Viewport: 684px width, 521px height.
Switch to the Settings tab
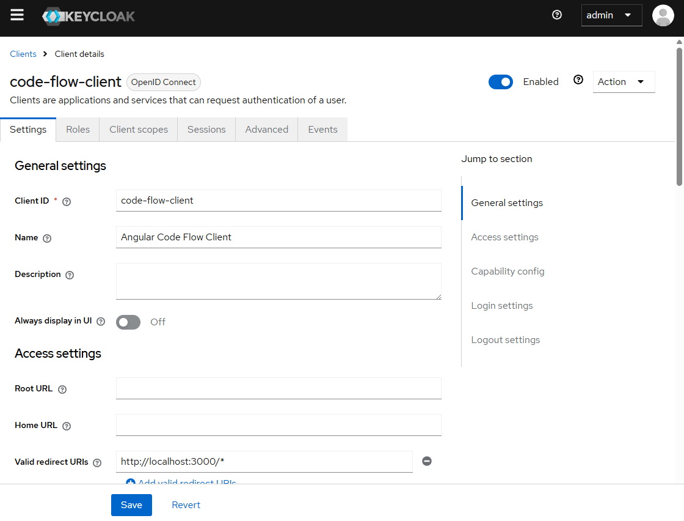coord(28,129)
